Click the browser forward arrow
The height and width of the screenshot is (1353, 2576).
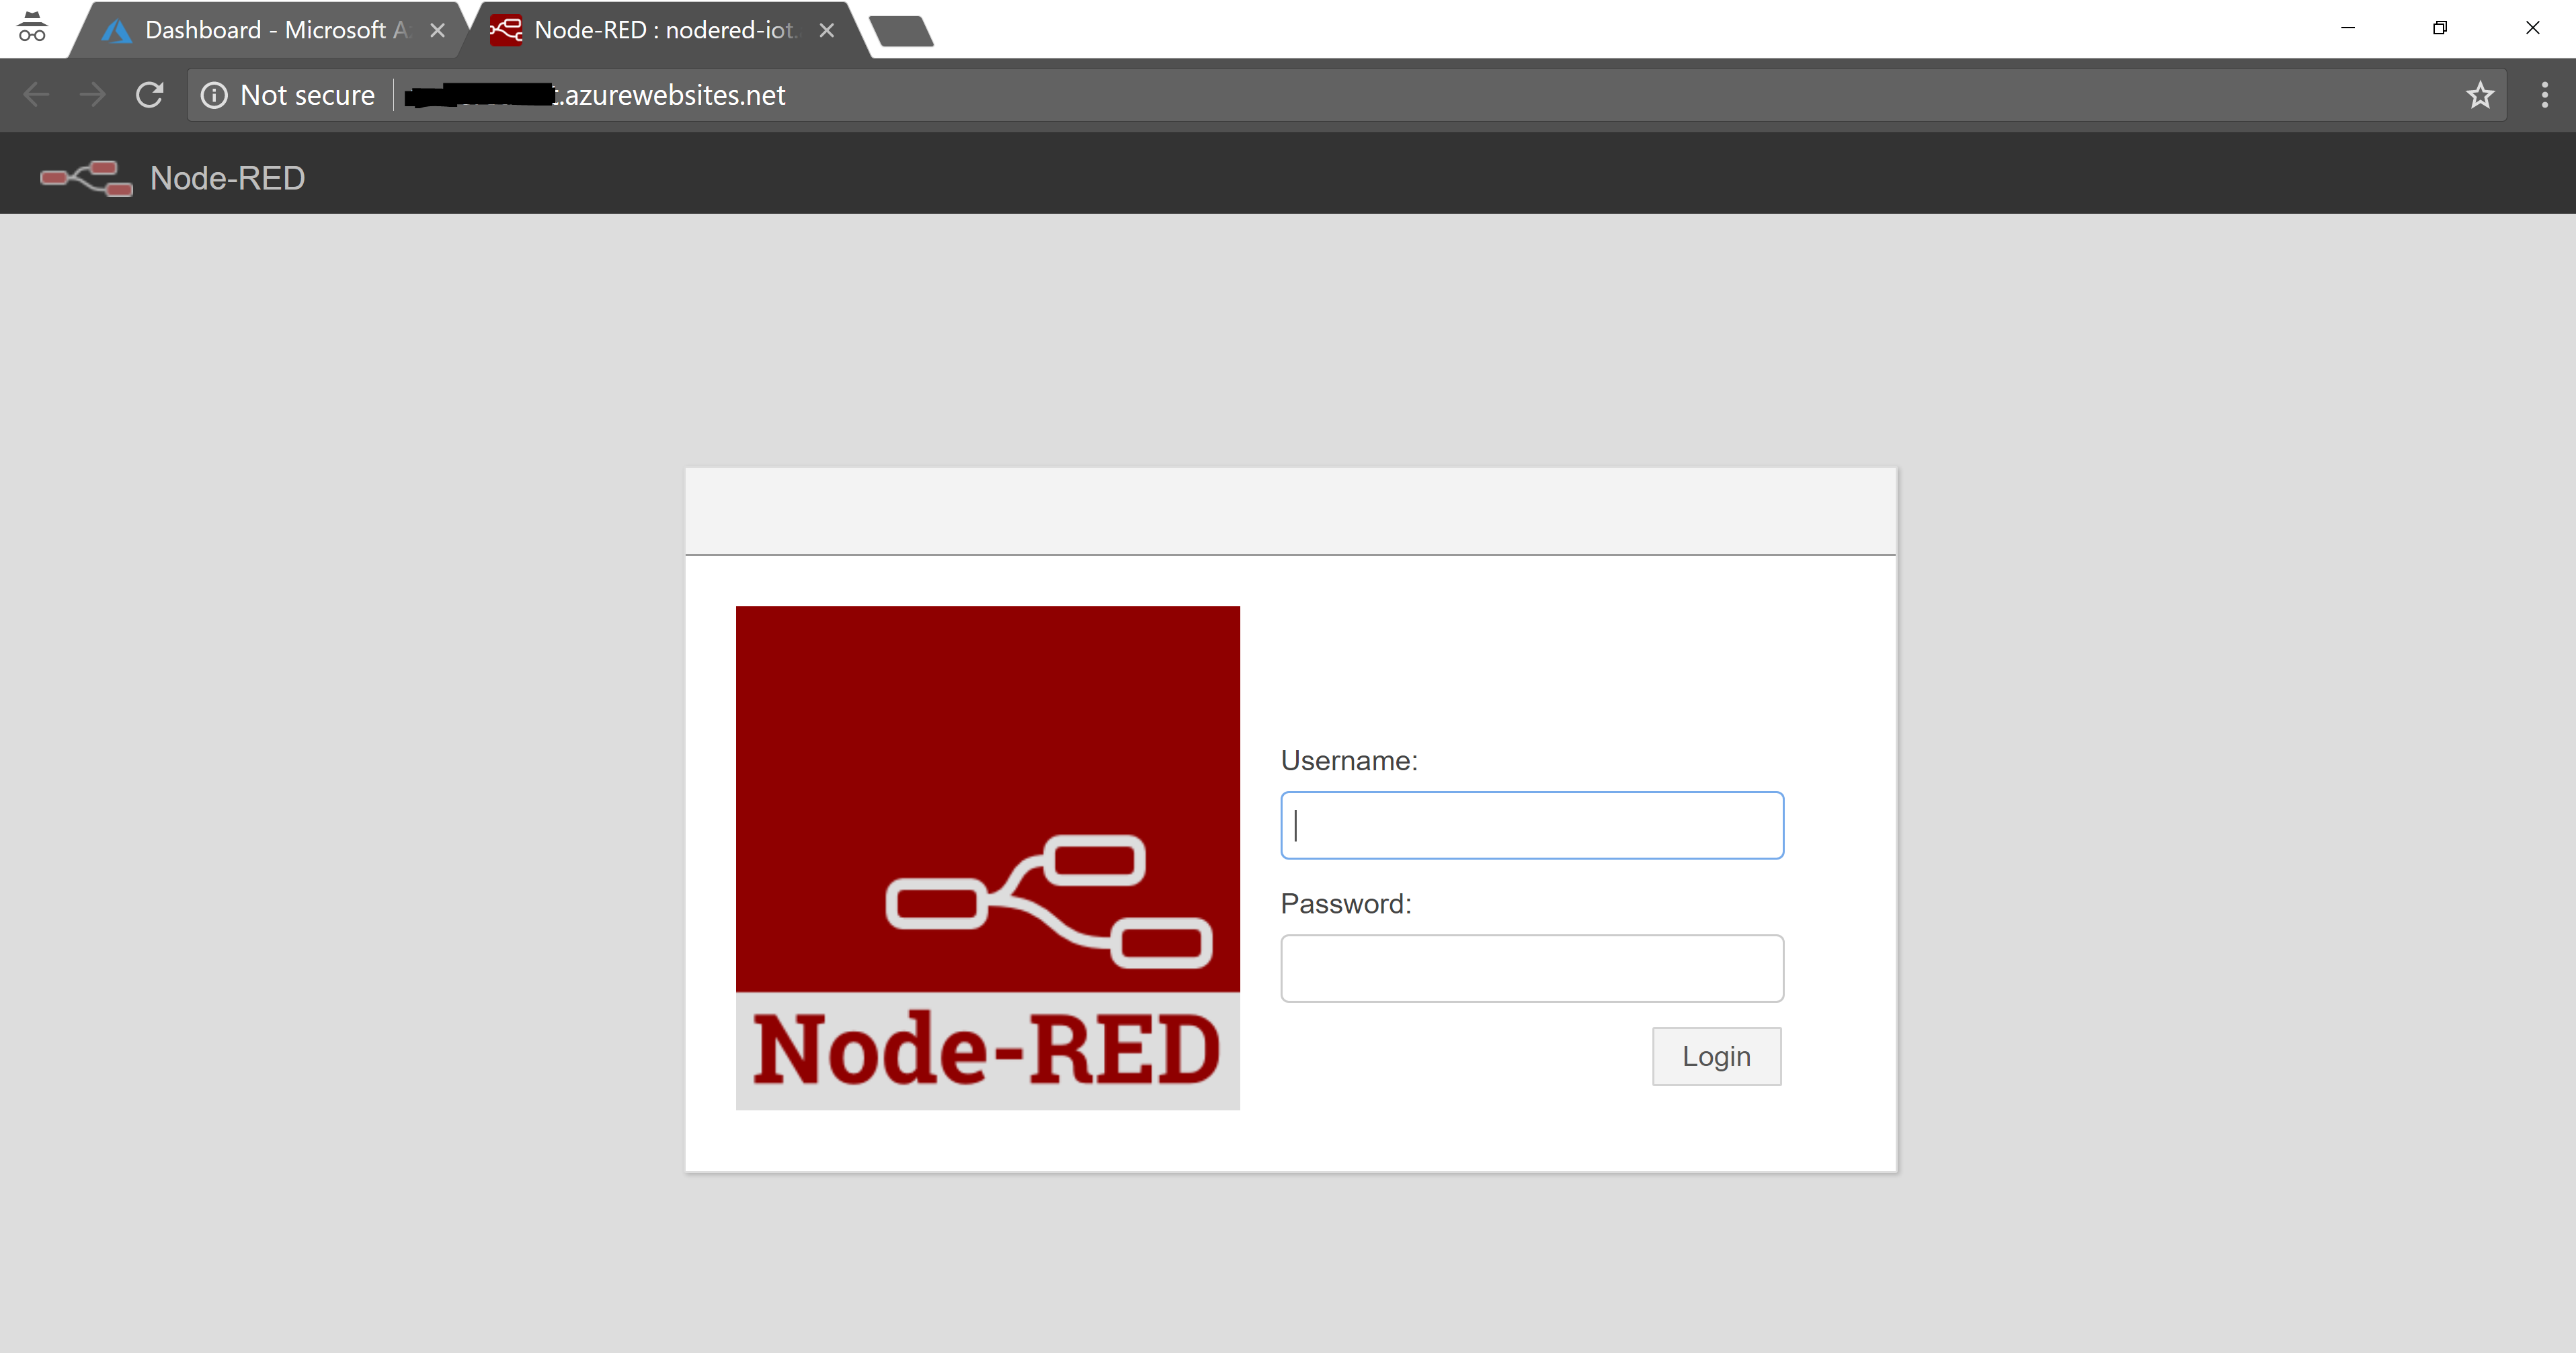[x=92, y=95]
